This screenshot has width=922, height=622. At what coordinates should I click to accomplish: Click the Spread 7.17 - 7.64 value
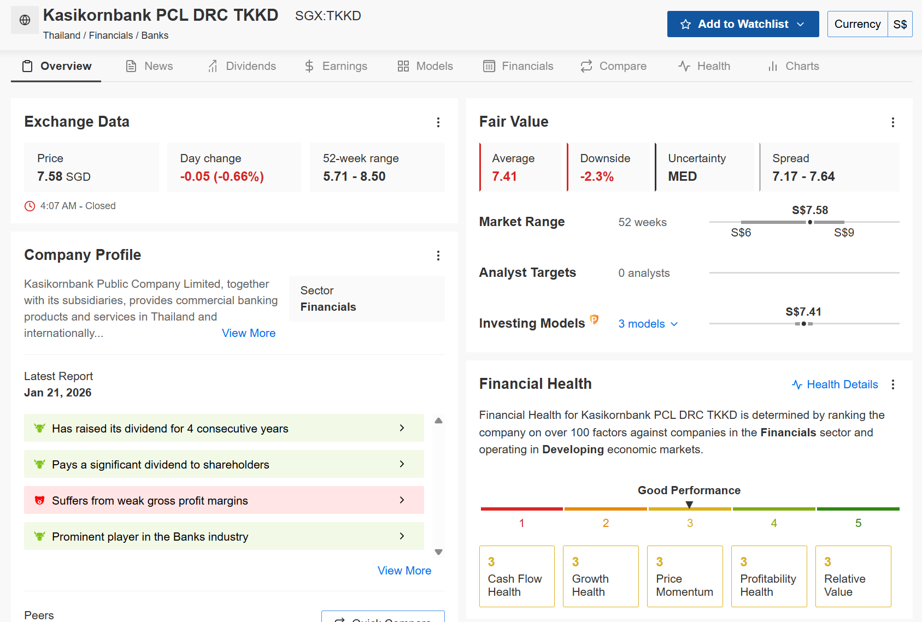coord(803,176)
